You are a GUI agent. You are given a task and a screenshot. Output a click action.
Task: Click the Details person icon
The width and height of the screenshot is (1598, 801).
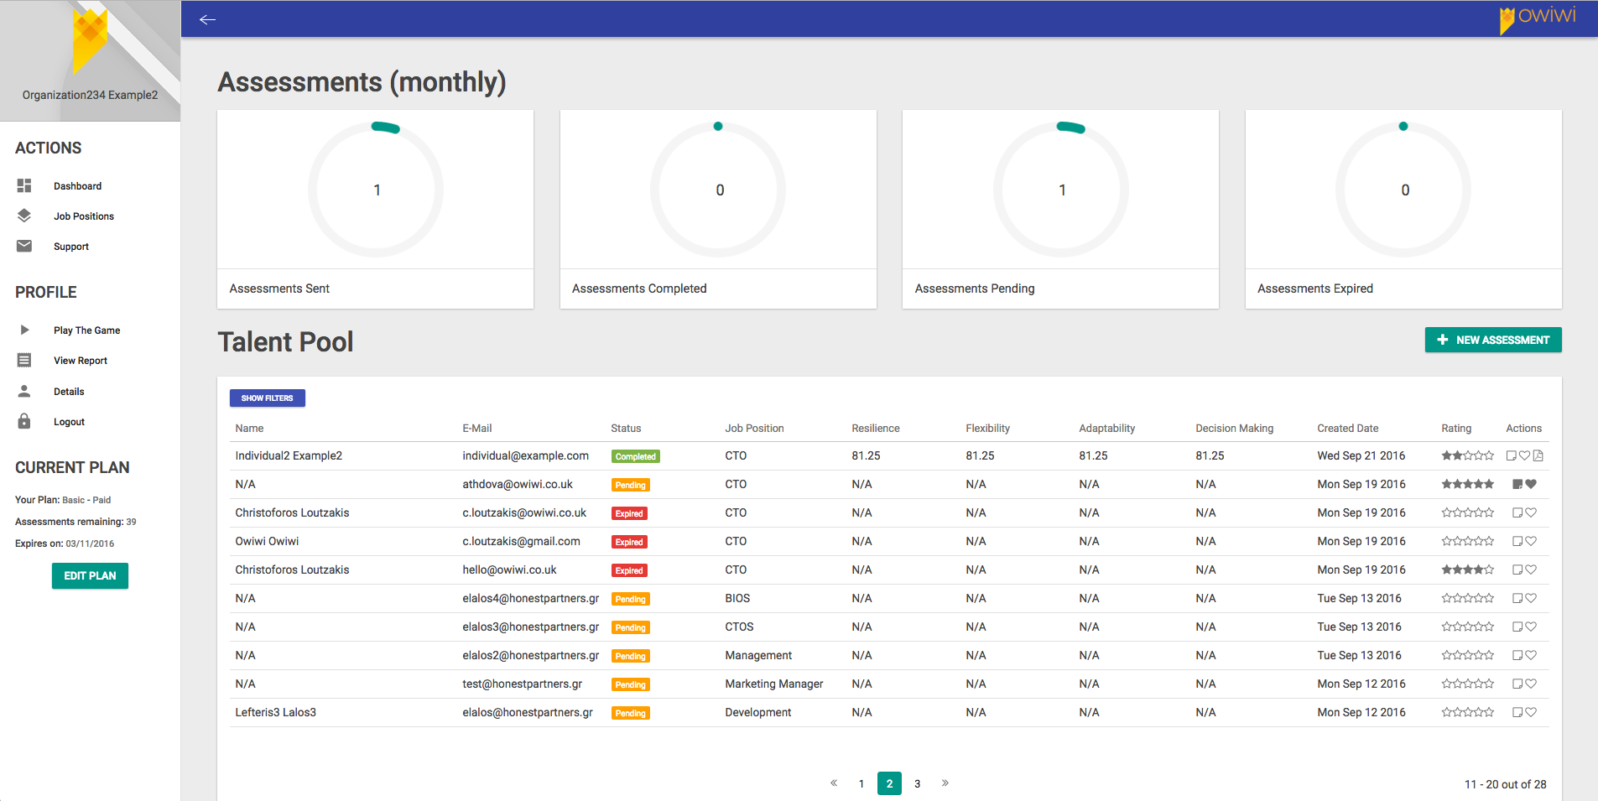pos(24,391)
